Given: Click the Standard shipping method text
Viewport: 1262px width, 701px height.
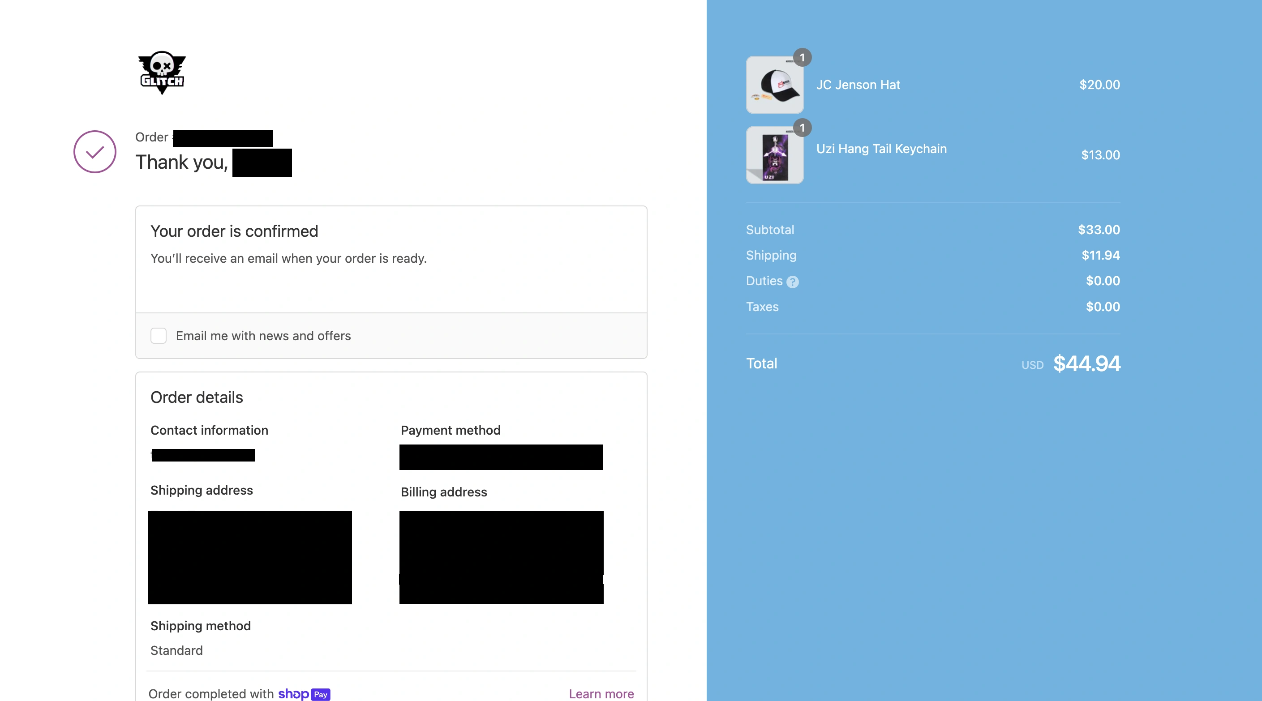Looking at the screenshot, I should point(176,650).
